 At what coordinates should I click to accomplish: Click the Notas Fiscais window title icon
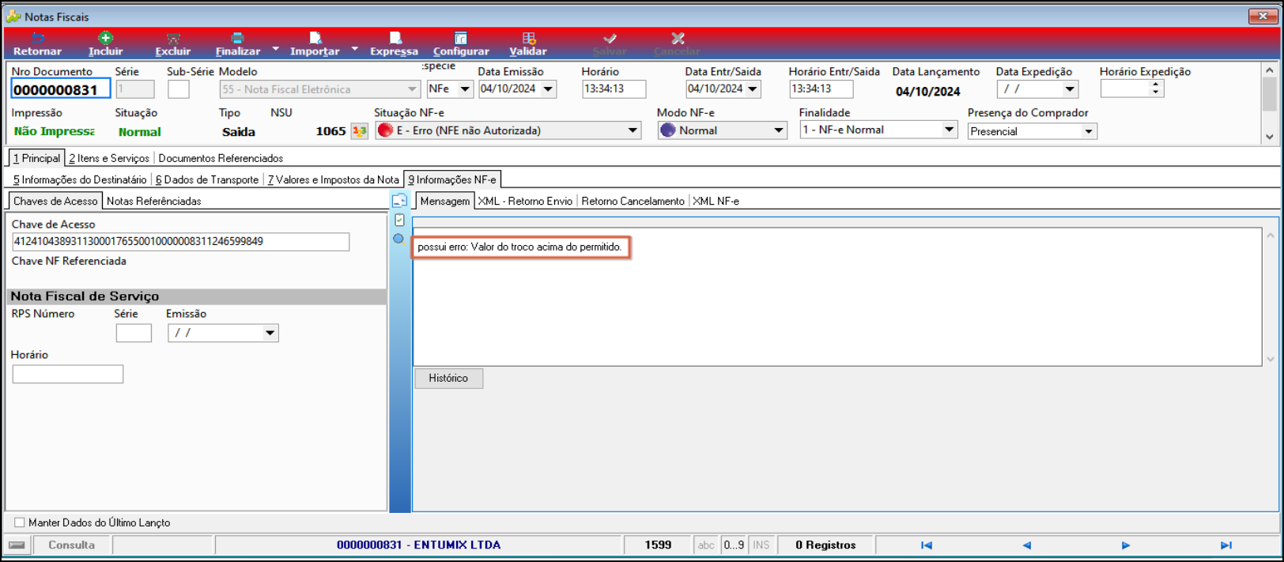click(x=13, y=16)
